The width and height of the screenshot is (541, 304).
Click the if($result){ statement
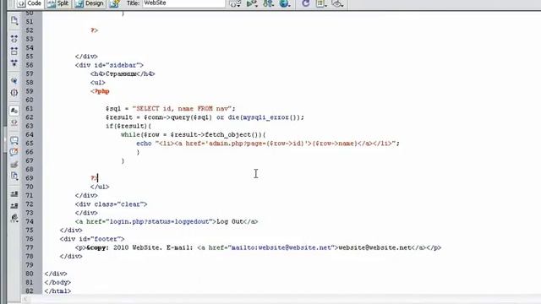coord(128,126)
